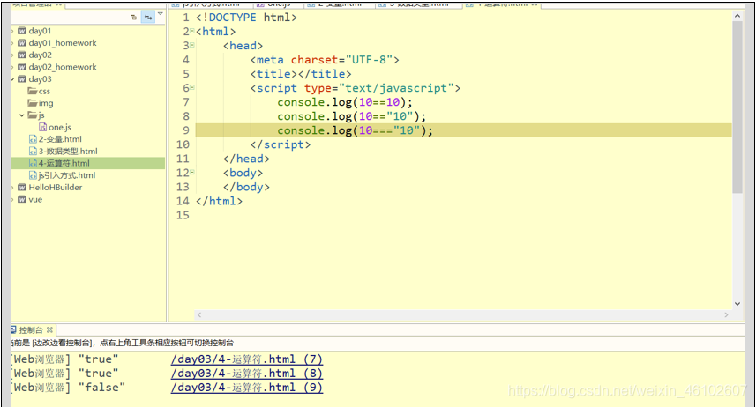Click the img folder icon

pyautogui.click(x=33, y=103)
